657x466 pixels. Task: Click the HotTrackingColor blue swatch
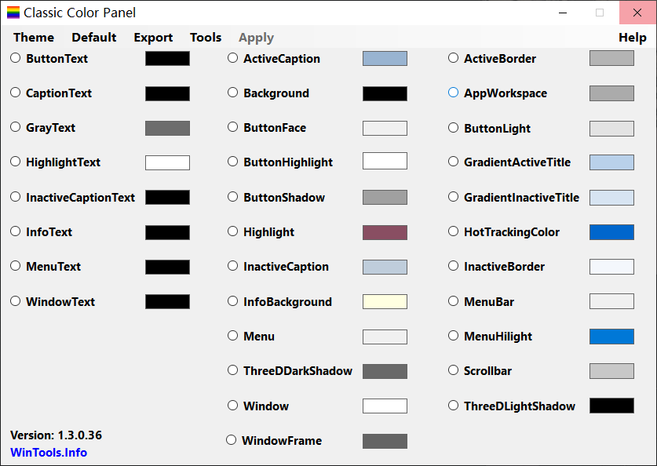coord(611,232)
